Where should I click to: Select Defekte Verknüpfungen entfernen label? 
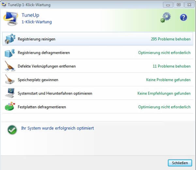(47, 66)
